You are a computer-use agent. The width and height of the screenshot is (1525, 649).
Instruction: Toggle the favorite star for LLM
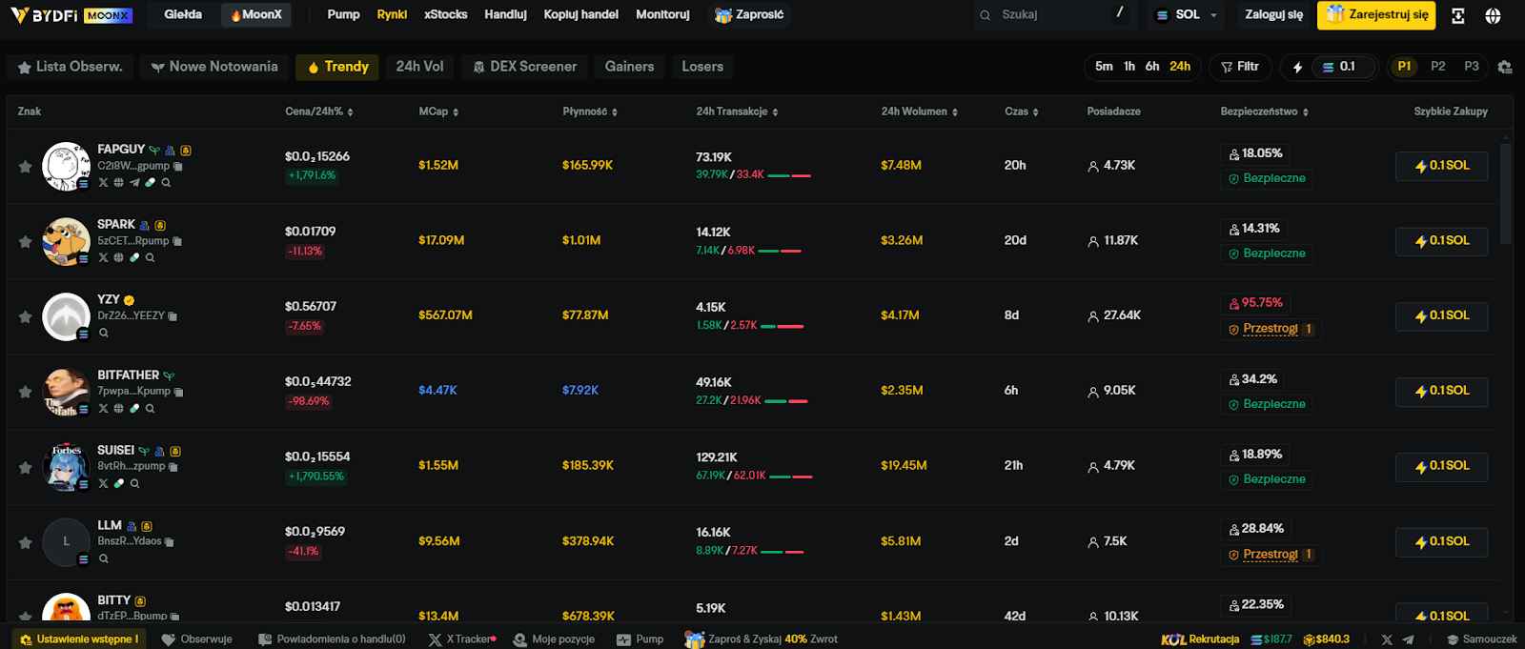coord(25,542)
